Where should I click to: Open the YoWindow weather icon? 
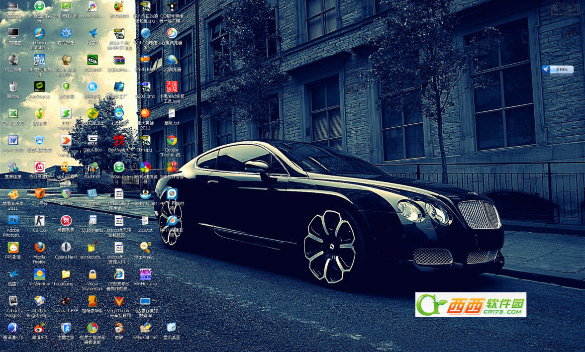coord(39,274)
